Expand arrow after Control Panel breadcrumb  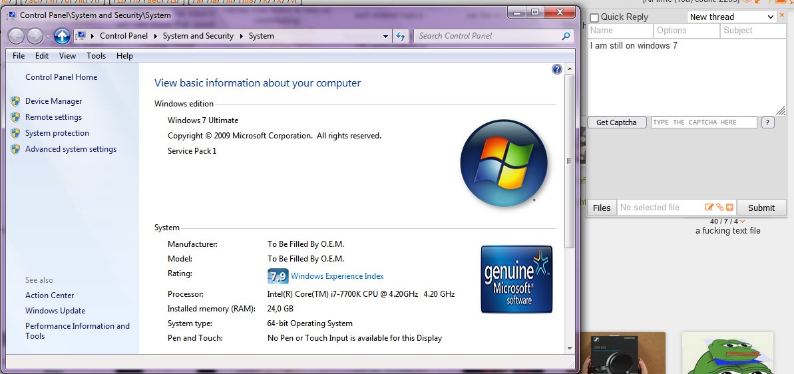[x=156, y=37]
